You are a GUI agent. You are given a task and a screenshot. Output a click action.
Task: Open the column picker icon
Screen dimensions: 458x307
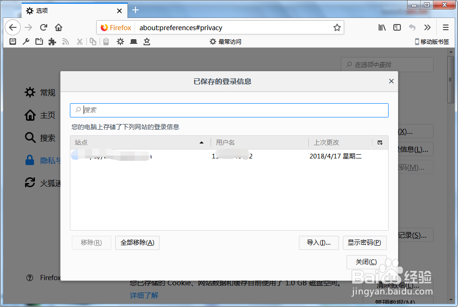[x=380, y=142]
